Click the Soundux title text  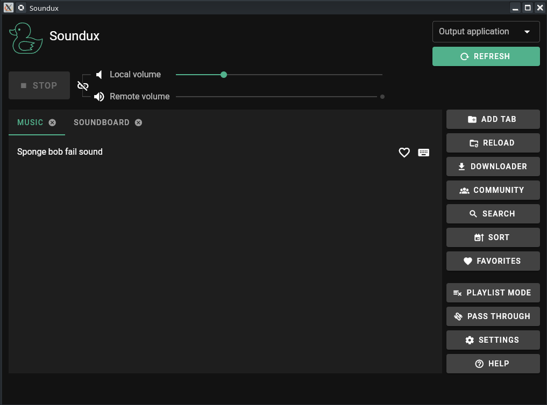[x=74, y=36]
